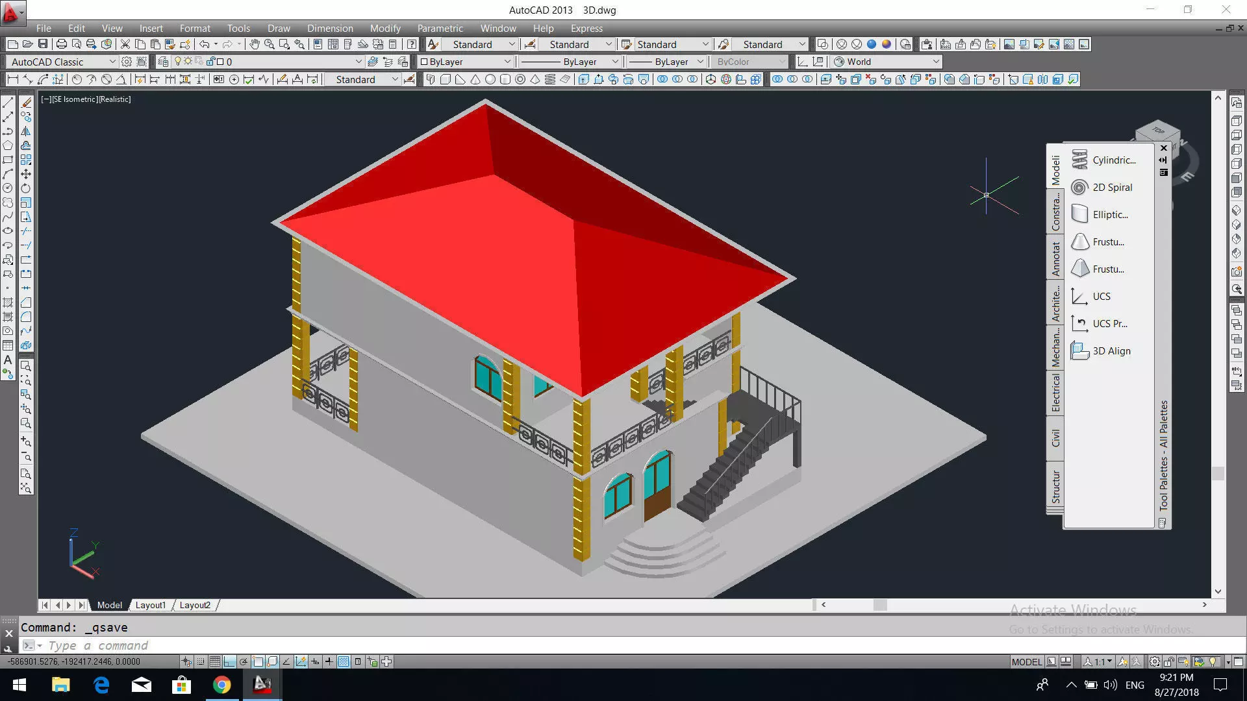Open the Parametric menu
Screen dimensions: 1247x701
pos(440,29)
